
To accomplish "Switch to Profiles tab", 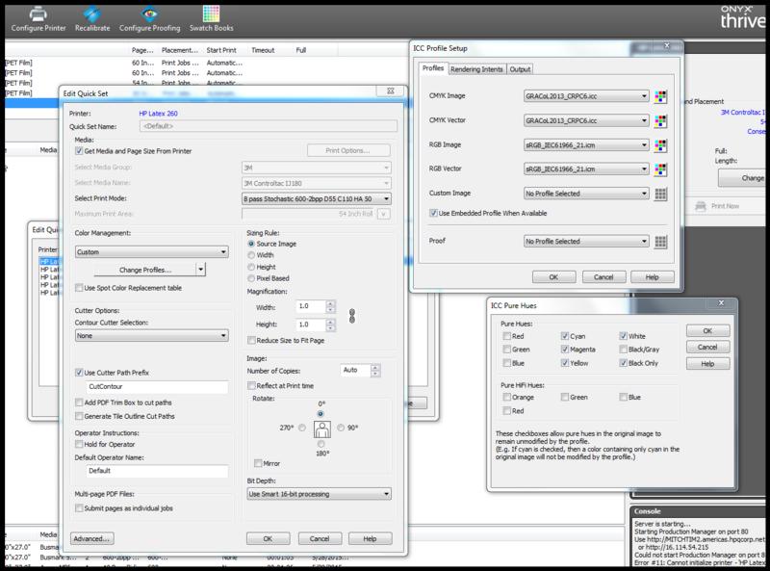I will pos(432,68).
